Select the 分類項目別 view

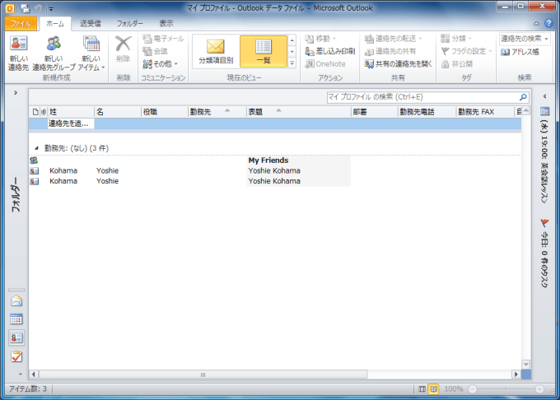[216, 51]
